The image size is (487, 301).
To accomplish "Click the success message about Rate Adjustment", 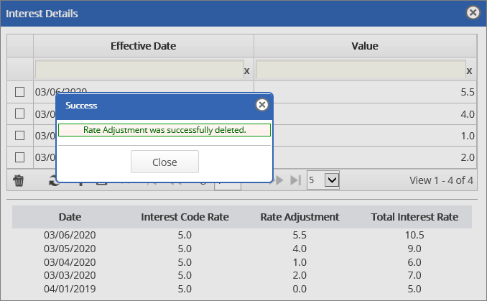I will pyautogui.click(x=164, y=130).
